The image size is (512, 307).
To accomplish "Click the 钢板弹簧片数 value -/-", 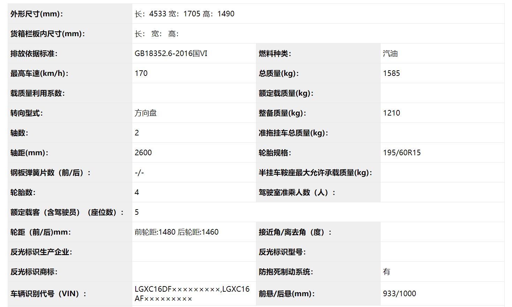I will click(139, 172).
